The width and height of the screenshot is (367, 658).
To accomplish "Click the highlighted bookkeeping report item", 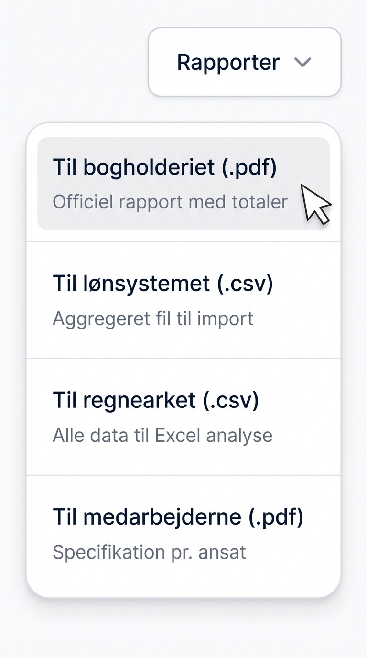I will click(183, 184).
